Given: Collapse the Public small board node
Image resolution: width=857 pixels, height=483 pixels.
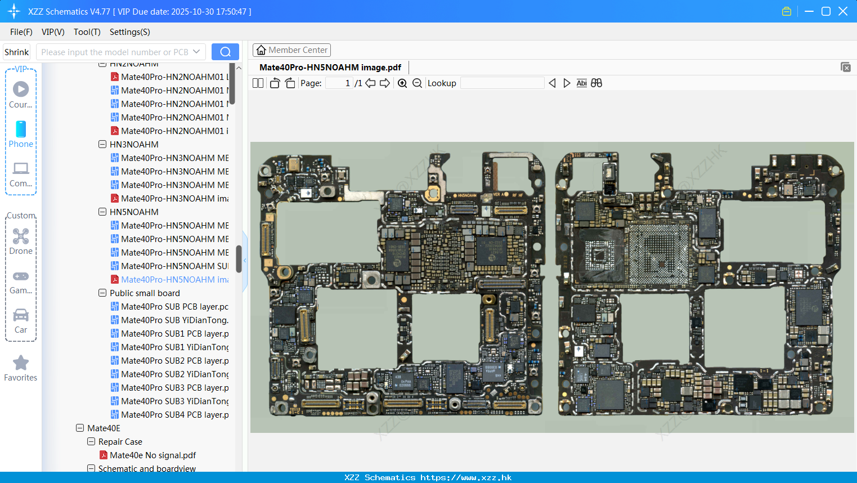Looking at the screenshot, I should tap(102, 293).
